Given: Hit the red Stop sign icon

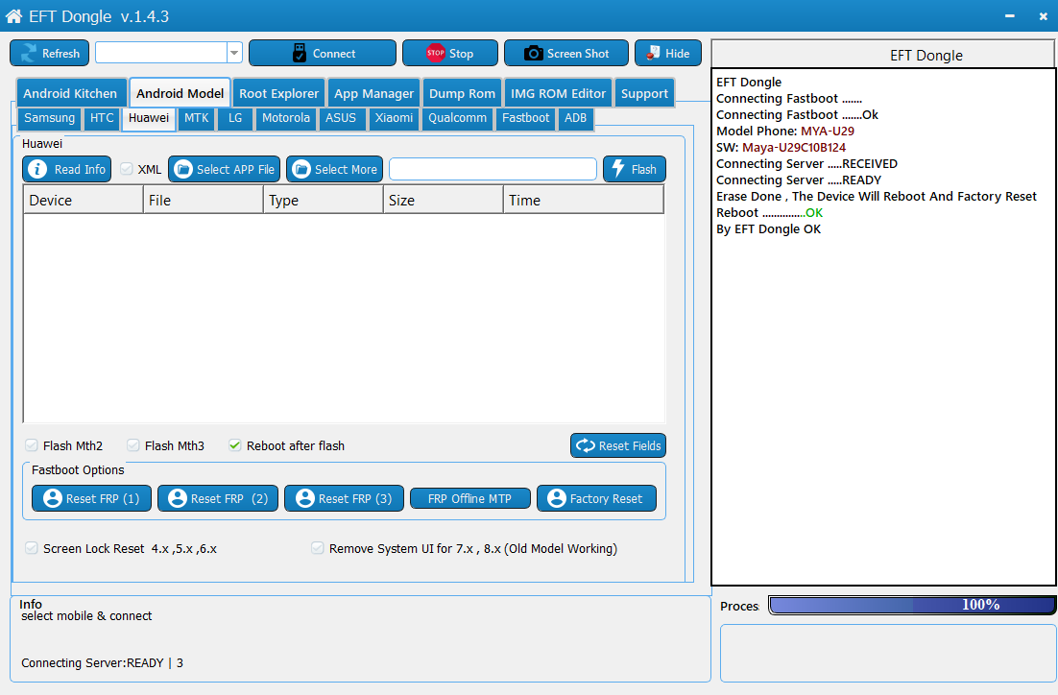Looking at the screenshot, I should [x=436, y=54].
